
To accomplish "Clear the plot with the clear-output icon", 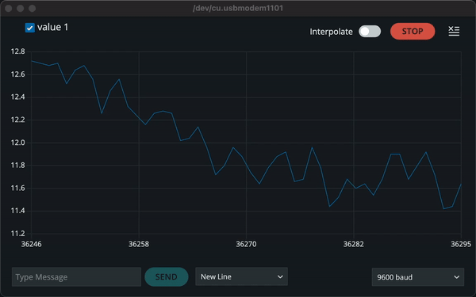I will (454, 31).
